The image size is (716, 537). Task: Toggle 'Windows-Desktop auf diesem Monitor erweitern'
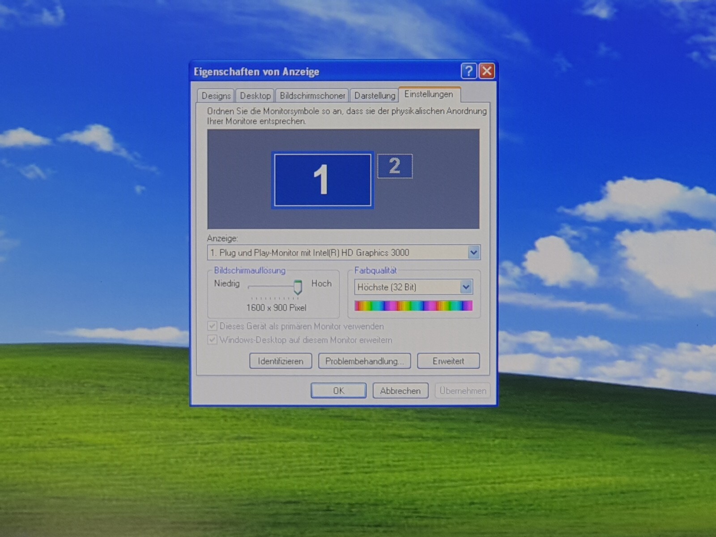coord(300,340)
